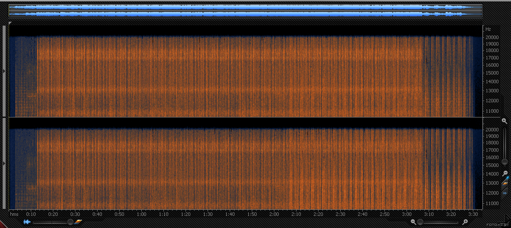Image resolution: width=511 pixels, height=228 pixels.
Task: Zoom in the frequency axis with the plus magnifier
Action: [x=504, y=121]
